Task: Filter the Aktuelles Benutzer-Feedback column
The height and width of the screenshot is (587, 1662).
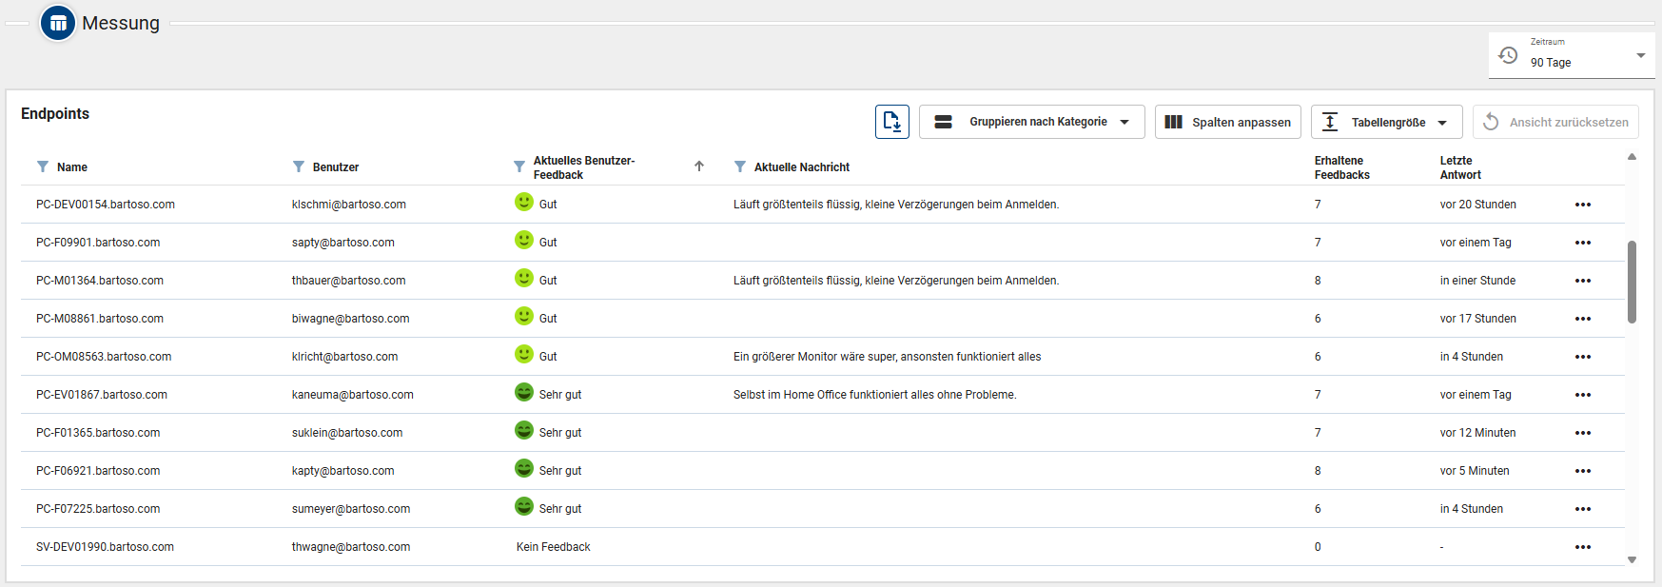Action: (519, 166)
